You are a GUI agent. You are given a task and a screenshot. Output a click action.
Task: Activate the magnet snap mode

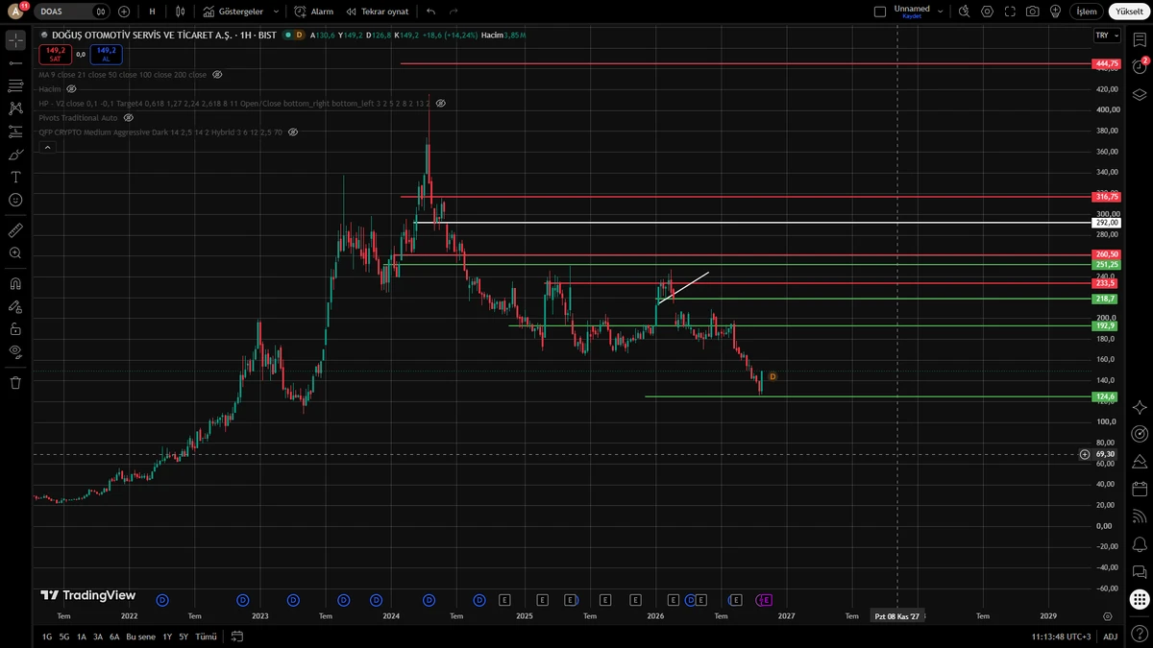(15, 284)
